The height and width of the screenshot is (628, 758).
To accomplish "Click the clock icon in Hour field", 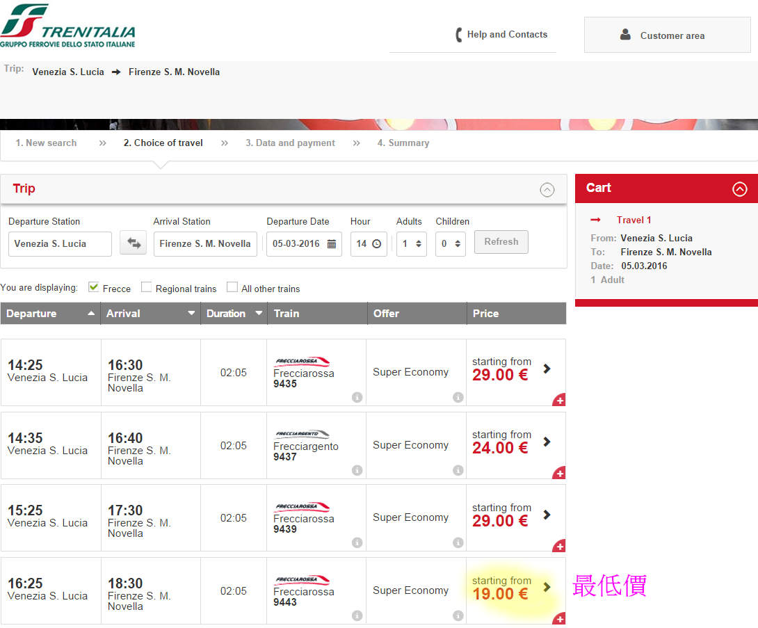I will (377, 243).
